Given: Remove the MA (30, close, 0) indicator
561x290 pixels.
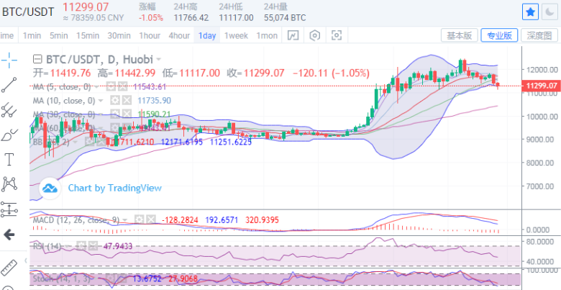Looking at the screenshot, I should [x=127, y=114].
